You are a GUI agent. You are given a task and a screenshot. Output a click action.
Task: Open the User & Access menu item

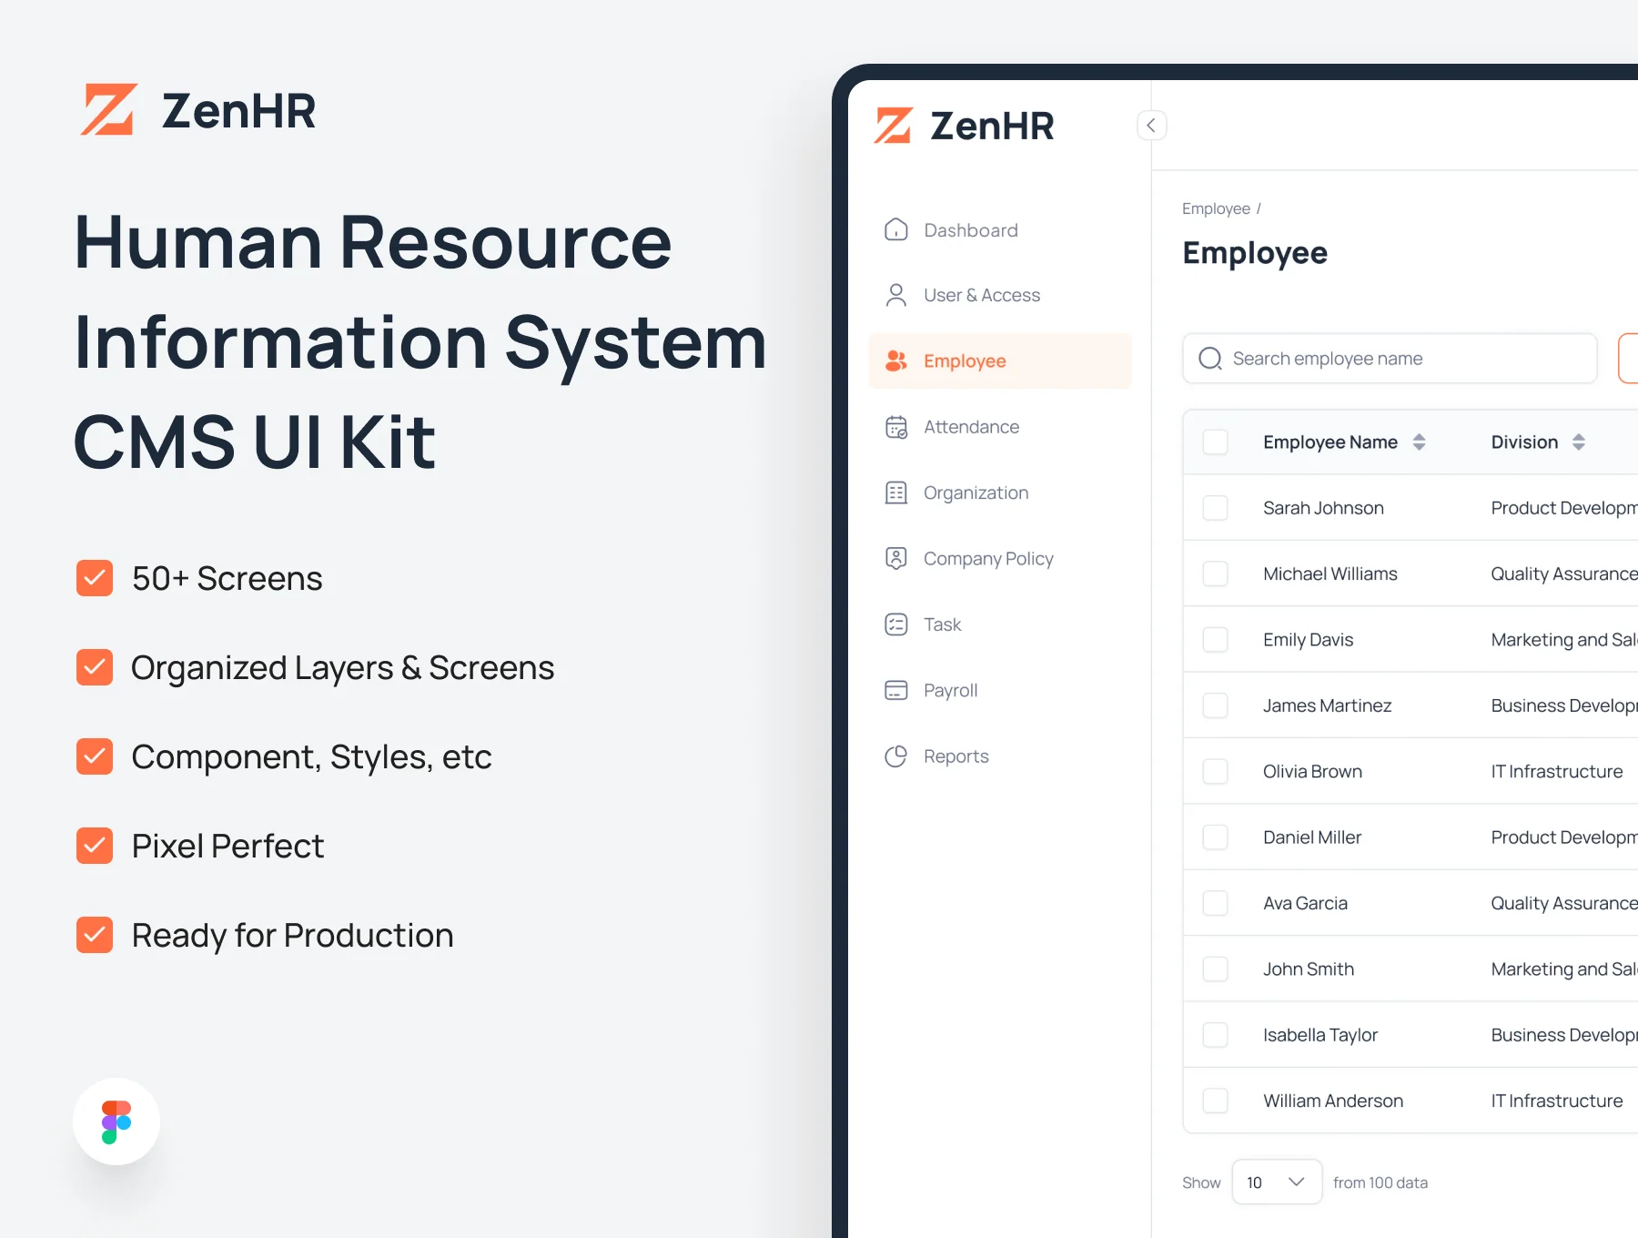pos(1000,295)
